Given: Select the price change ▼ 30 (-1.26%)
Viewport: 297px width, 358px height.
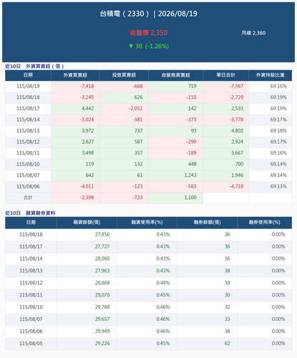Looking at the screenshot, I should point(148,46).
